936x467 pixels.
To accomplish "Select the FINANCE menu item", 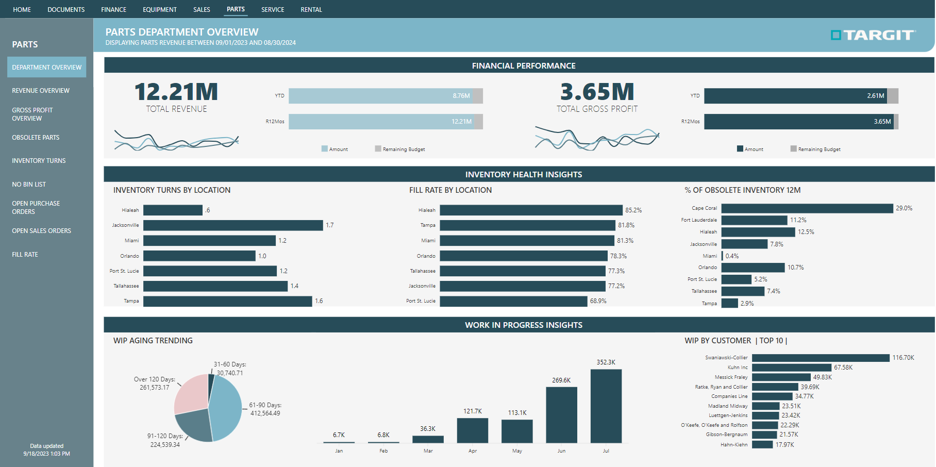I will (x=113, y=9).
